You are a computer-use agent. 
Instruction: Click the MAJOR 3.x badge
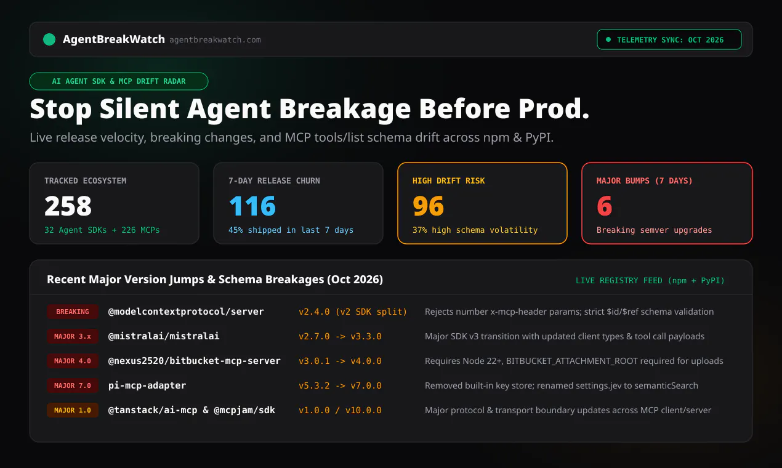coord(73,336)
